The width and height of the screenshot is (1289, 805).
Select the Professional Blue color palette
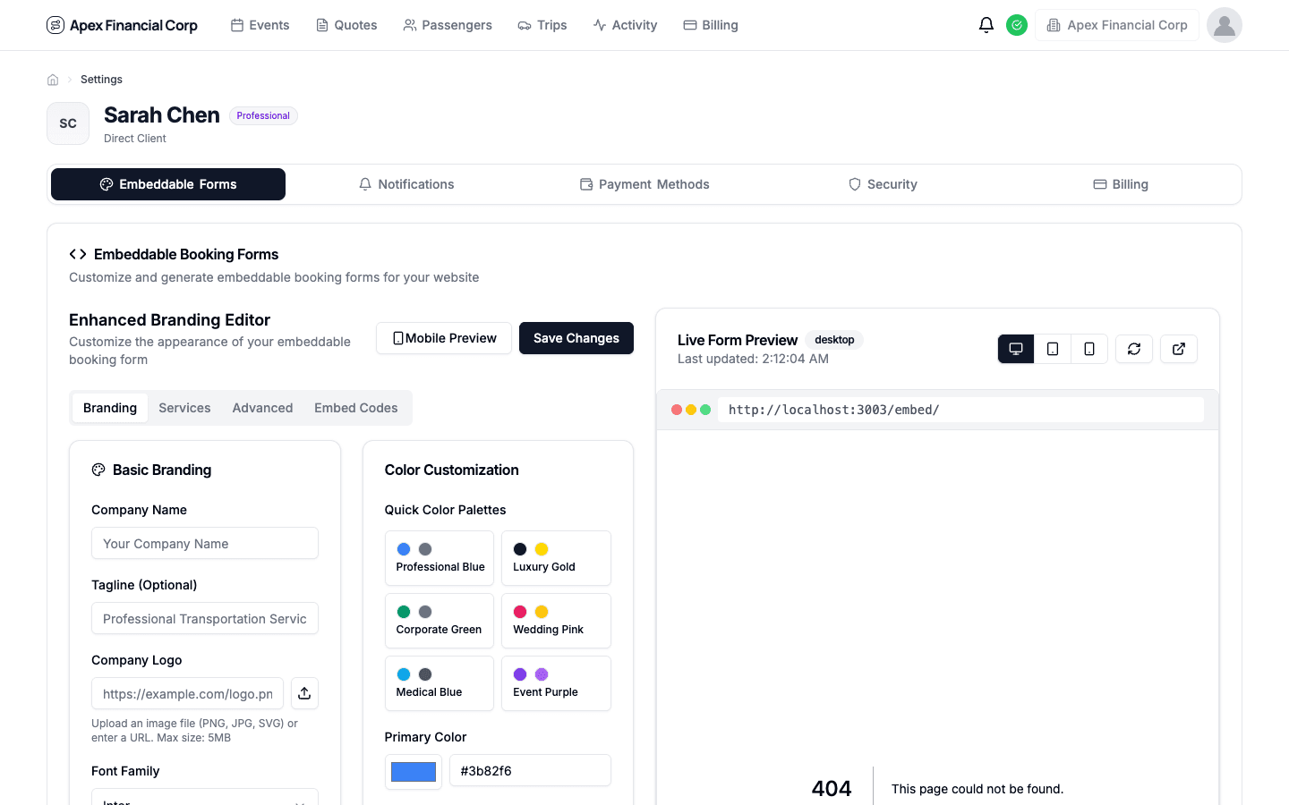pyautogui.click(x=439, y=557)
